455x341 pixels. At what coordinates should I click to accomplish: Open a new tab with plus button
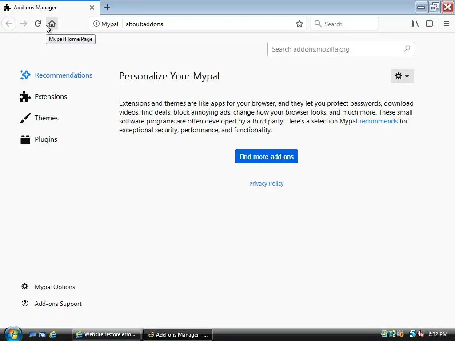click(107, 7)
